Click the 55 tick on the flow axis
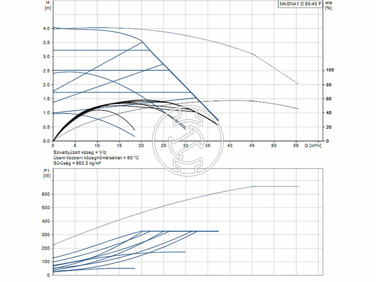 (296, 146)
